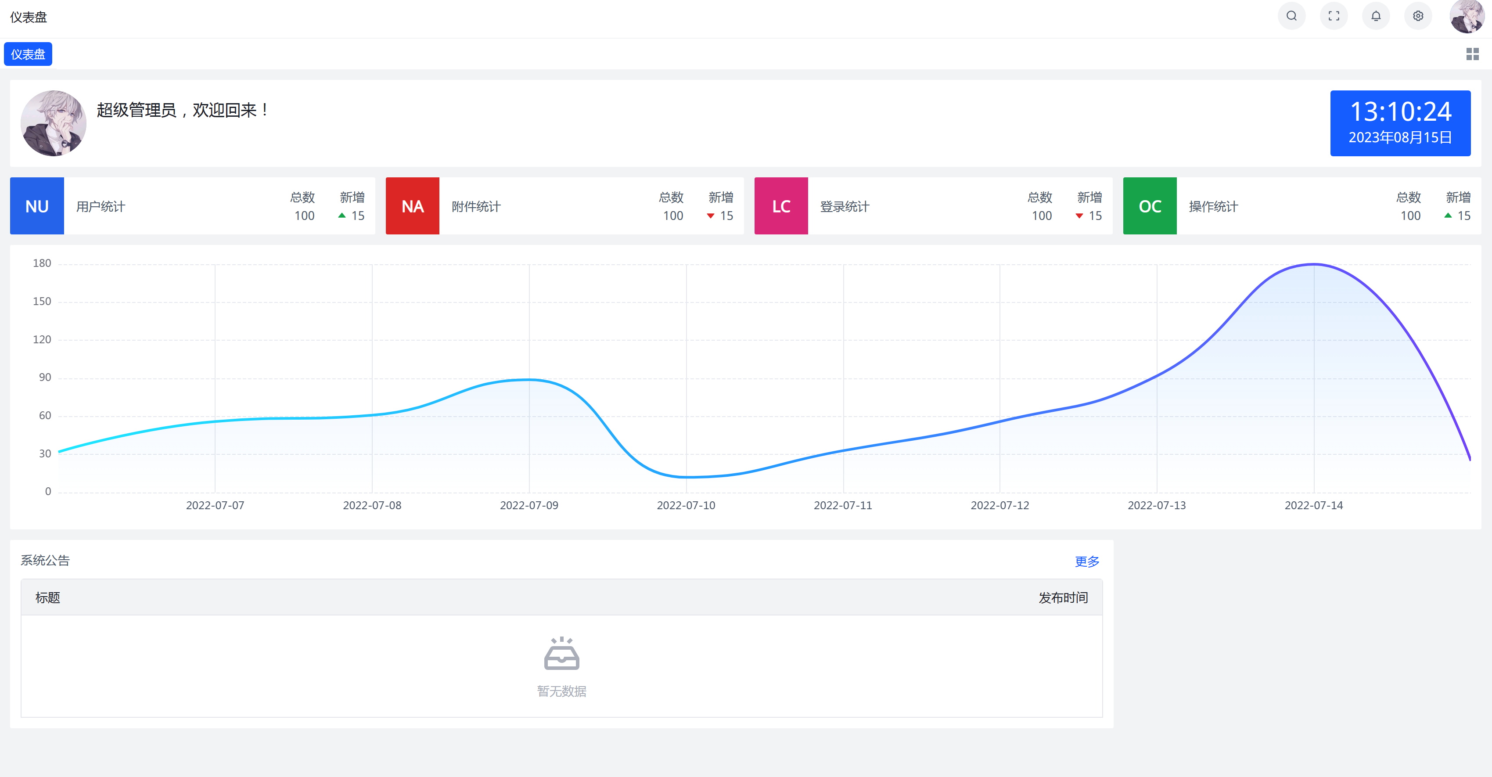Image resolution: width=1492 pixels, height=777 pixels.
Task: Click the green OC badge
Action: coord(1150,206)
